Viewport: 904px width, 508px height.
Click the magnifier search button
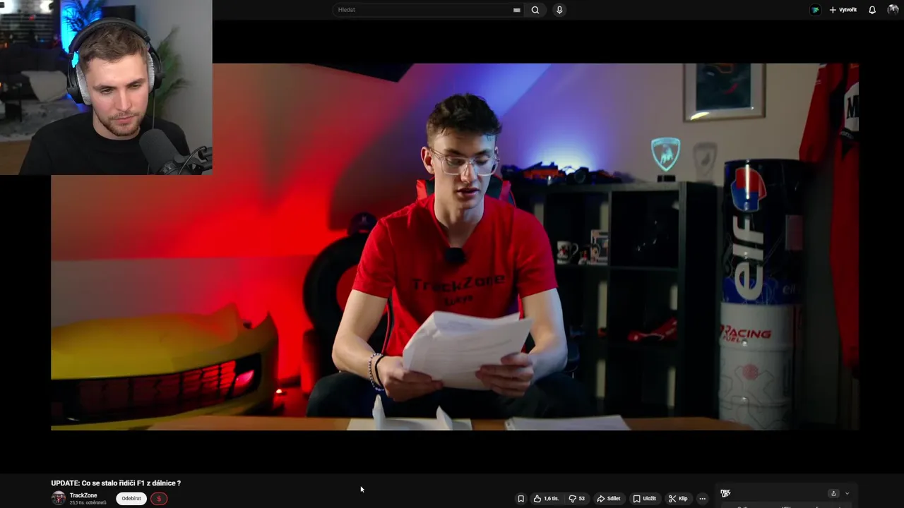coord(535,10)
